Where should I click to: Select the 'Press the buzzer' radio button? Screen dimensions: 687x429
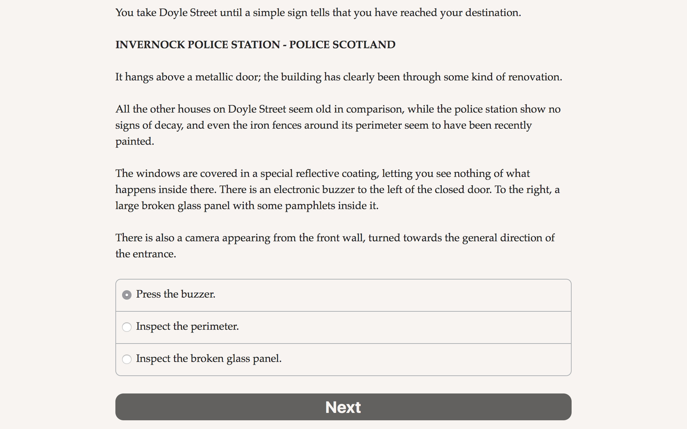point(127,295)
